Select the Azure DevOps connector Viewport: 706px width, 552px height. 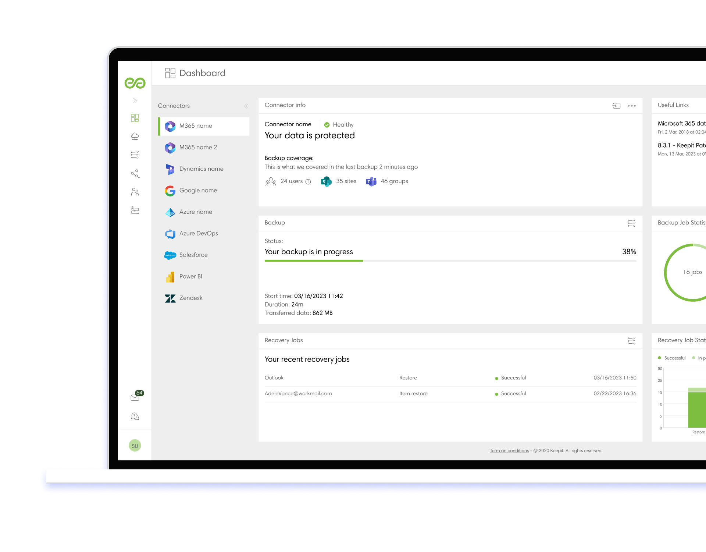coord(204,233)
